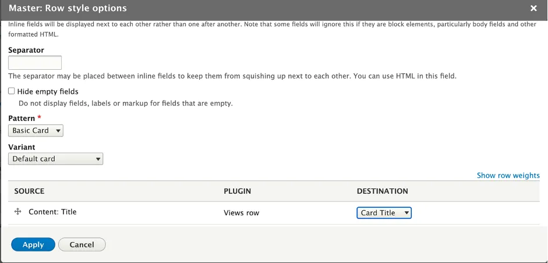Click the Content: Title row text
Image resolution: width=548 pixels, height=263 pixels.
tap(52, 212)
